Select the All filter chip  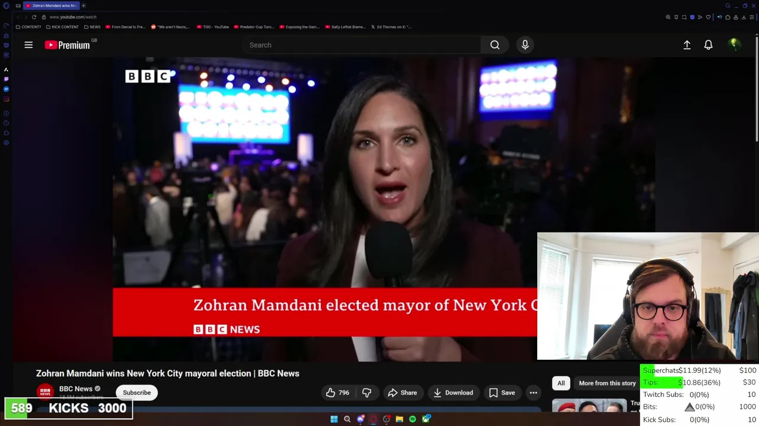(x=561, y=383)
